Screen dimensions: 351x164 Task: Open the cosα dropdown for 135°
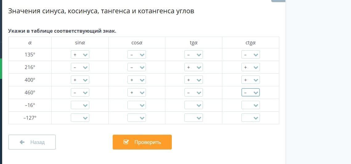137,55
